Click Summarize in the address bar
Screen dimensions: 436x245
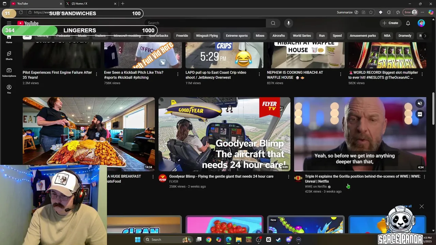[x=347, y=12]
